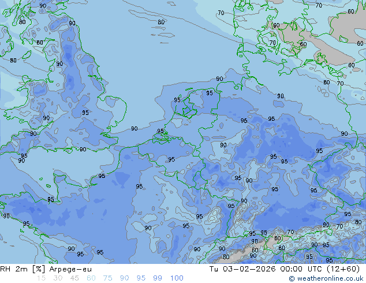Click the legend value 99
This screenshot has width=366, height=283.
click(x=158, y=278)
